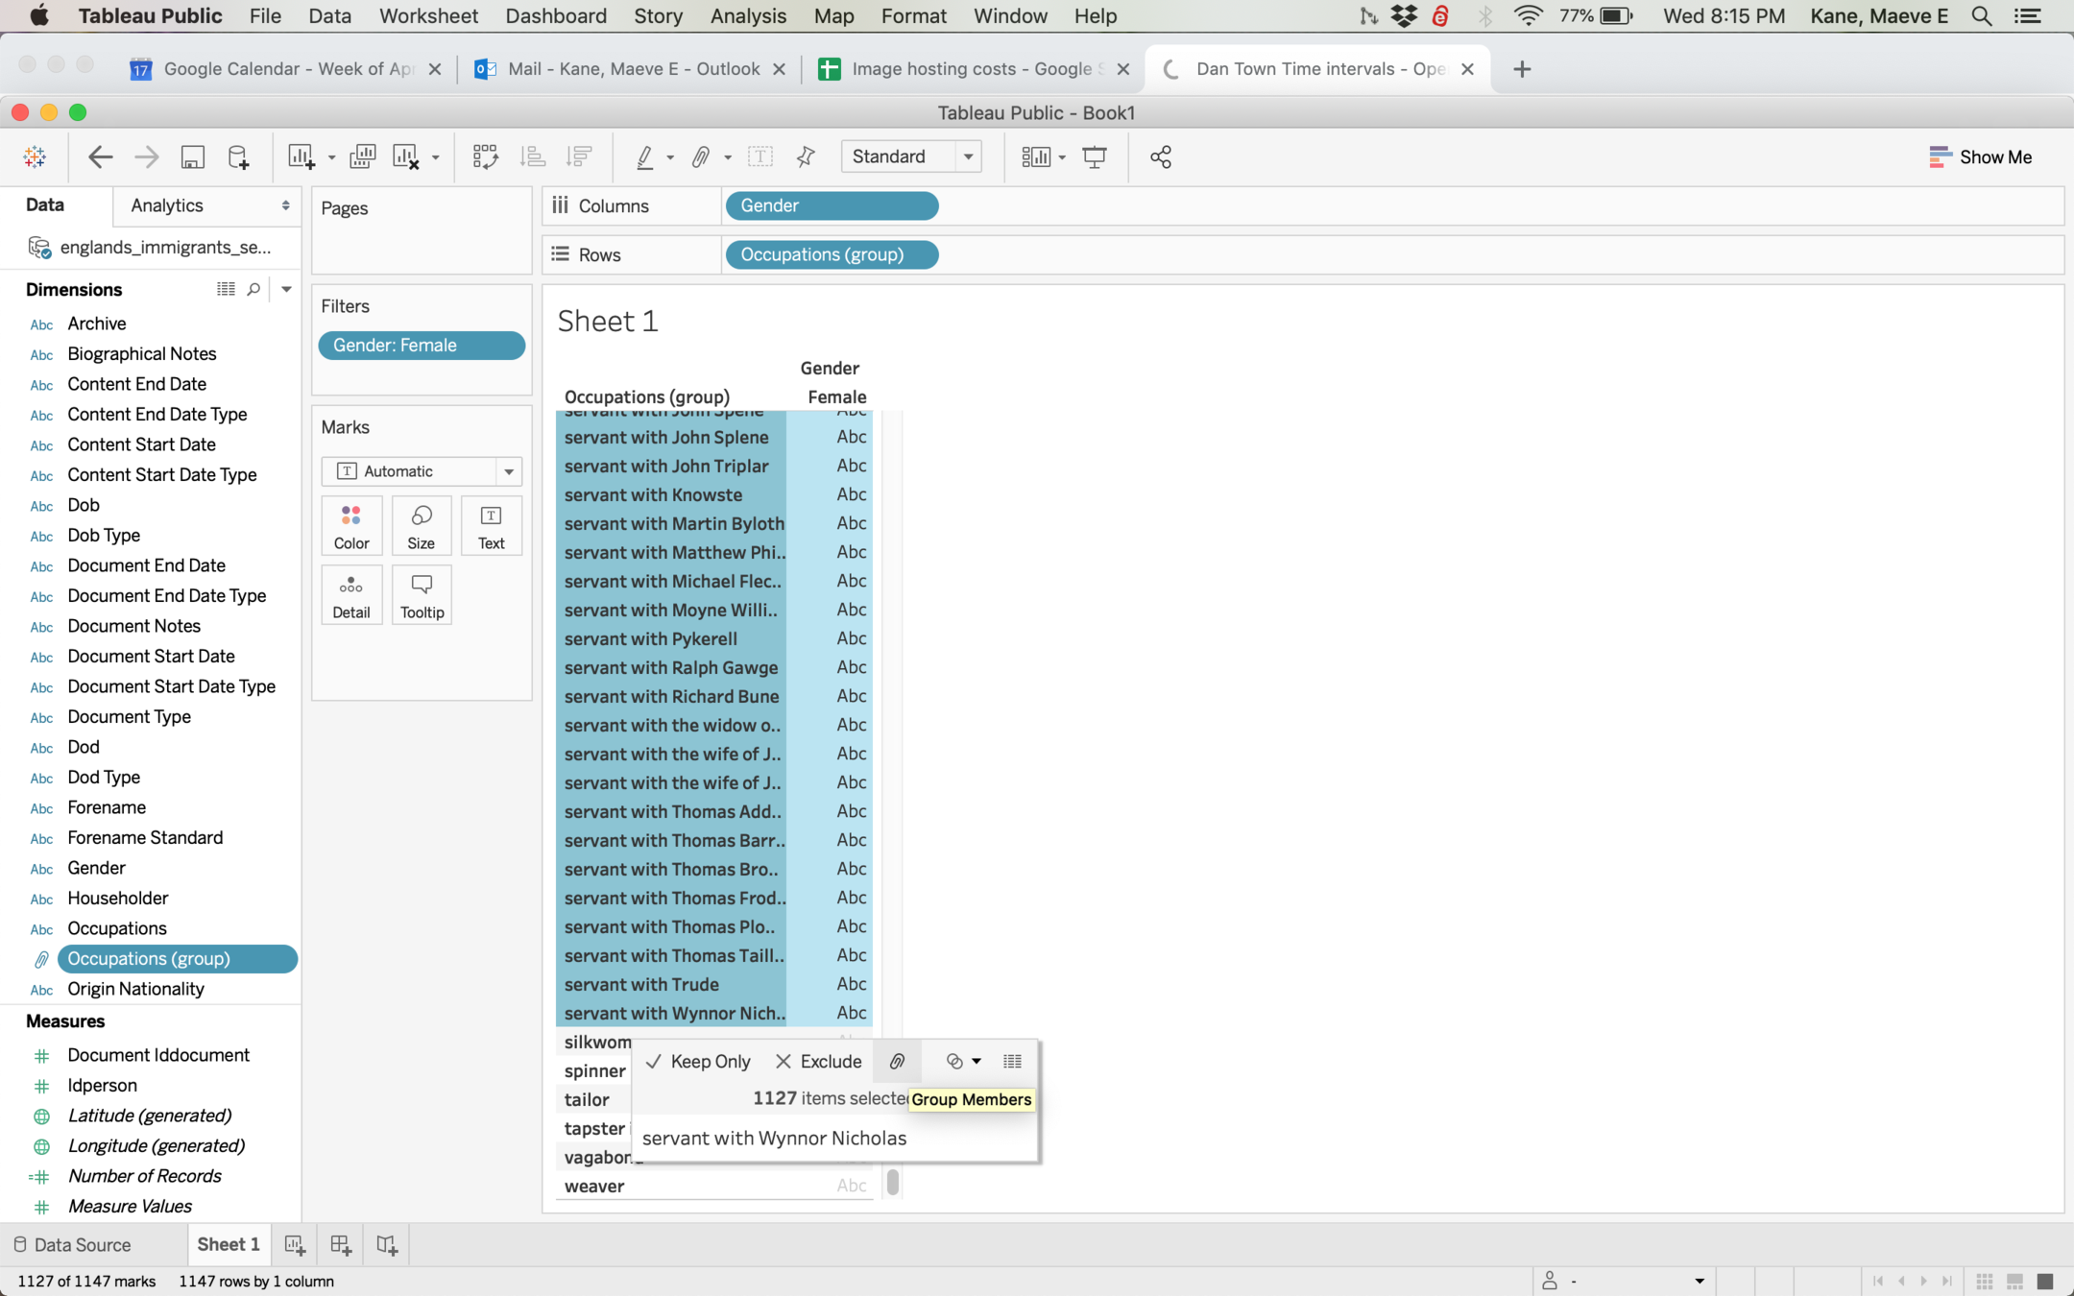2074x1296 pixels.
Task: Click Exclude in the tooltip
Action: 818,1061
